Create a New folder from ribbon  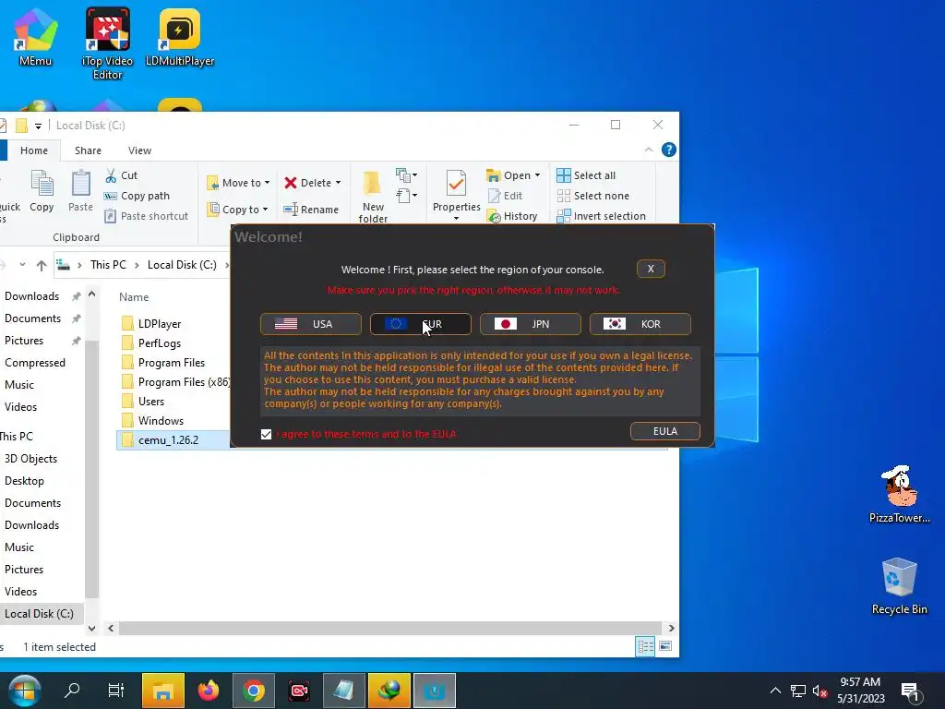[x=373, y=197]
